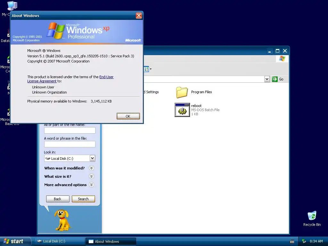Open My Computer desktop icon
328x246 pixels.
pyautogui.click(x=12, y=6)
